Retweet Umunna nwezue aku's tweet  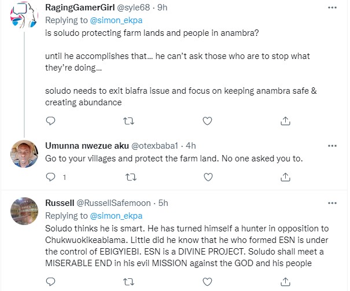(130, 177)
